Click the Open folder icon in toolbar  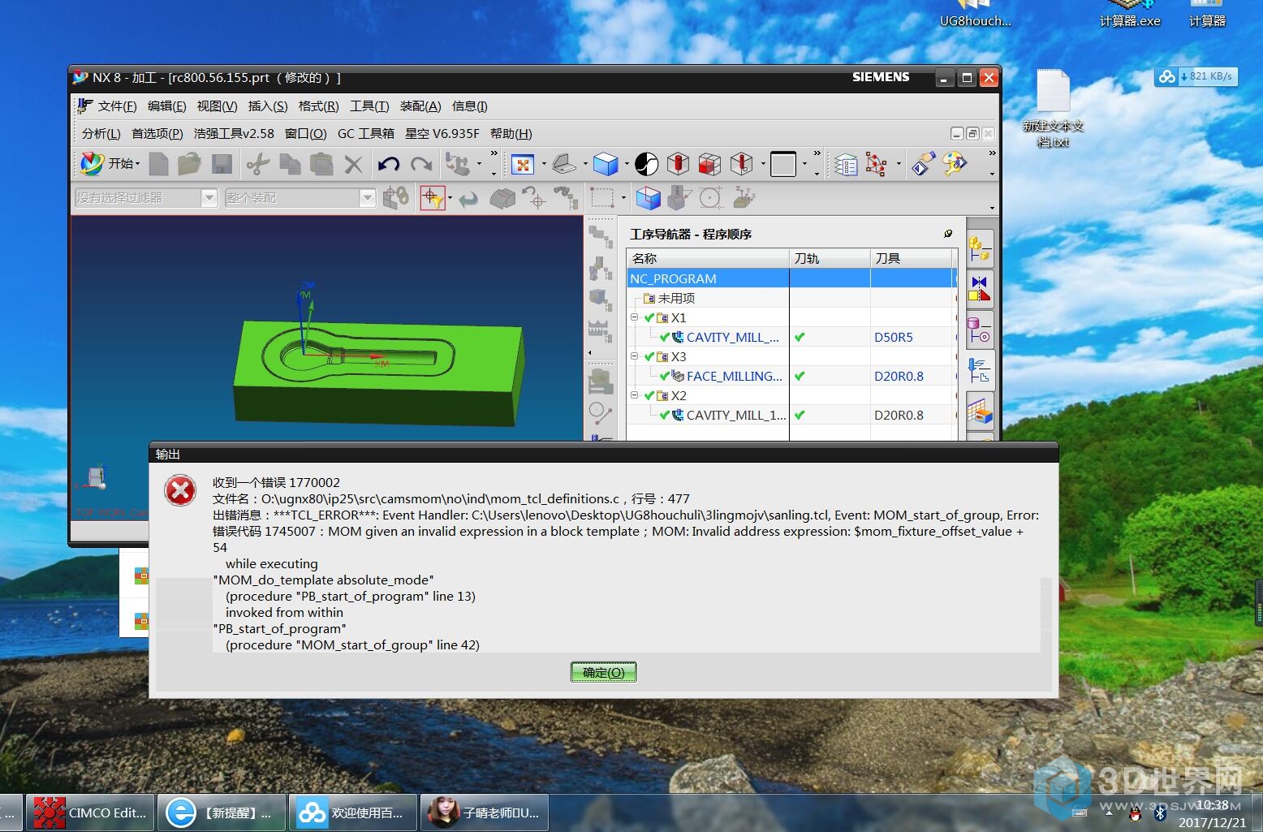click(x=189, y=165)
